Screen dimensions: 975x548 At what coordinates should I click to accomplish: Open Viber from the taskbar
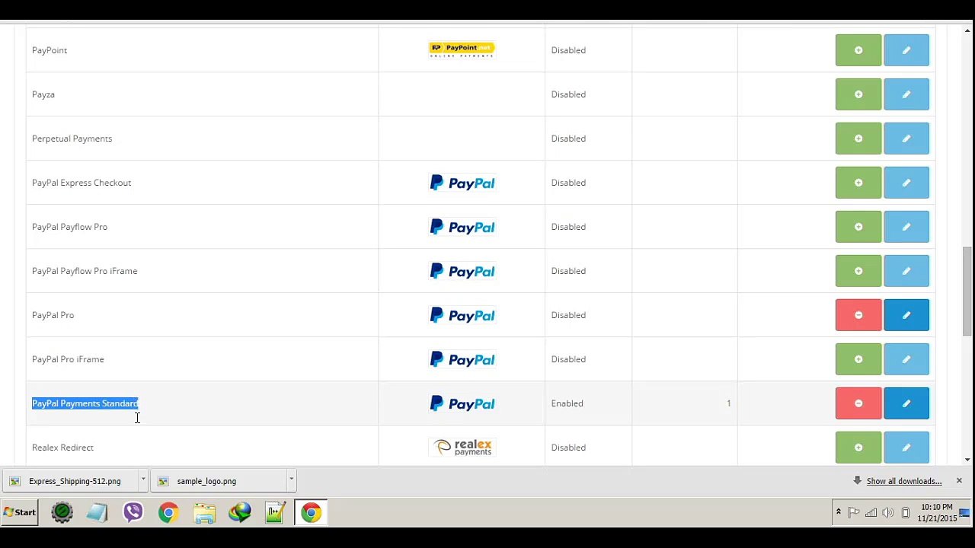(133, 512)
